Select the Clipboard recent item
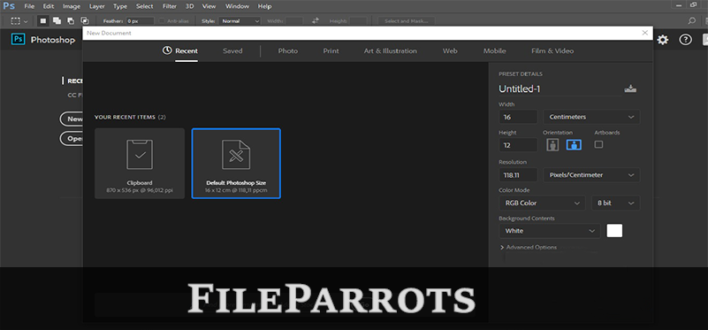The image size is (708, 330). pos(140,163)
